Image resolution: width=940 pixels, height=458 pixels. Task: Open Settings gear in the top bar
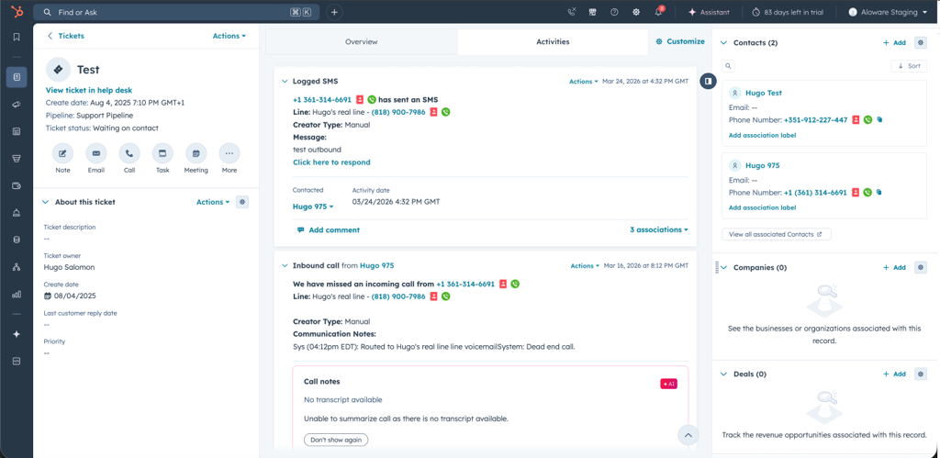(x=636, y=12)
